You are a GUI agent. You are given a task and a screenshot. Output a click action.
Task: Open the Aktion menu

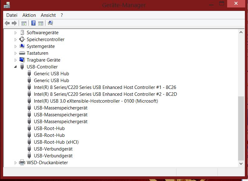click(x=29, y=15)
